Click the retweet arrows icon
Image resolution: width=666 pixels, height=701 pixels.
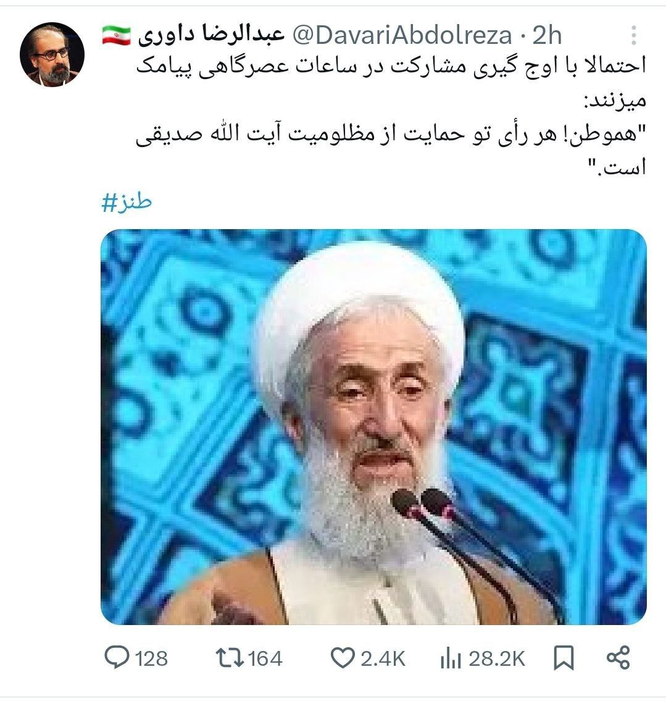(x=229, y=658)
